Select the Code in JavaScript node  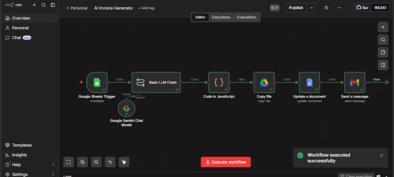coord(219,82)
